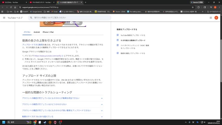This screenshot has height=125, width=222.
Task: Open the YouTube Help hamburger menu
Action: coord(4,18)
